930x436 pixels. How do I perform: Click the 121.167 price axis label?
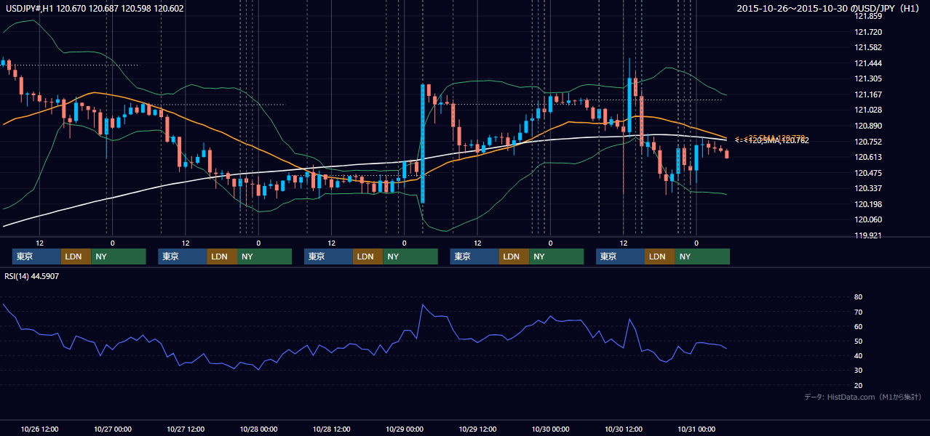tap(868, 94)
